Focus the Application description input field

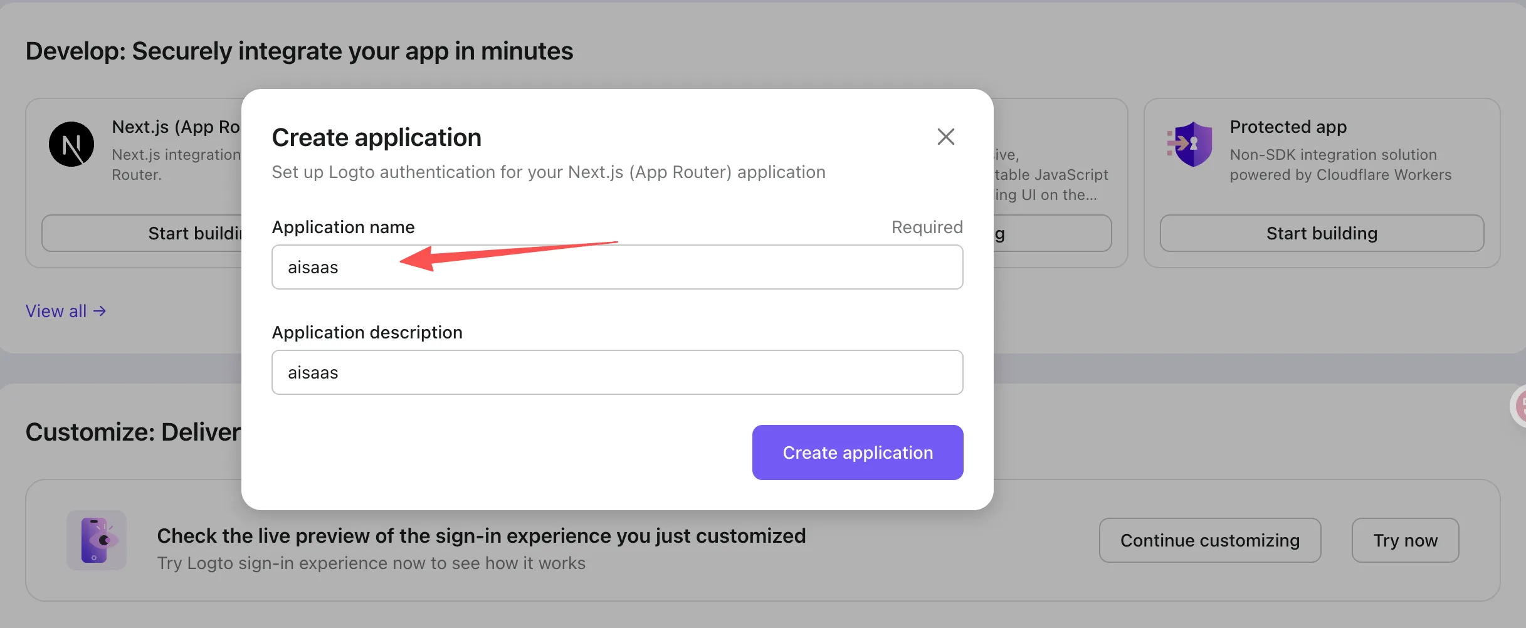tap(617, 372)
